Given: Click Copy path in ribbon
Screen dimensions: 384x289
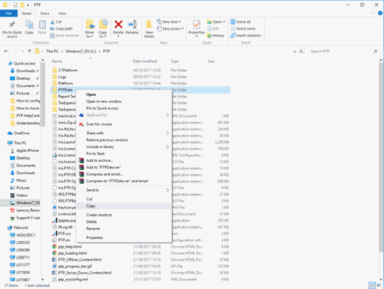Looking at the screenshot, I should click(62, 28).
